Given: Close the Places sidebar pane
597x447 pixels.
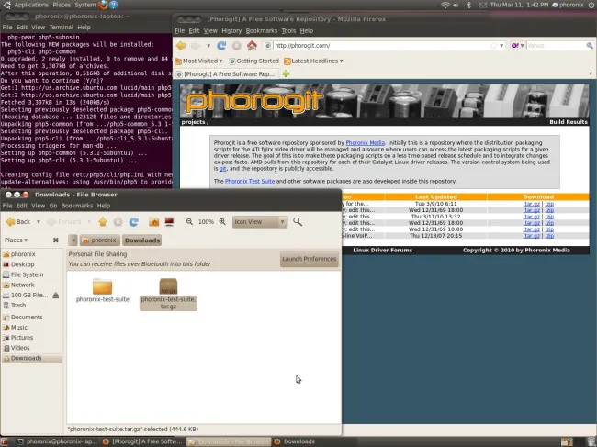Looking at the screenshot, I should pos(56,240).
